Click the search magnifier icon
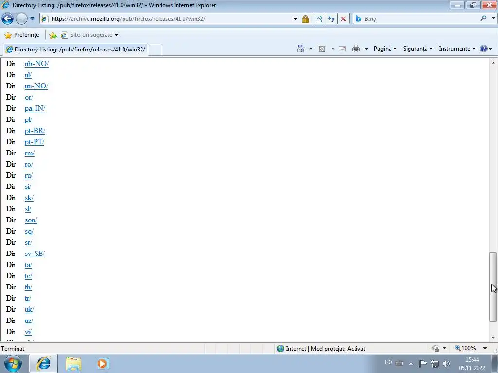 [x=483, y=18]
